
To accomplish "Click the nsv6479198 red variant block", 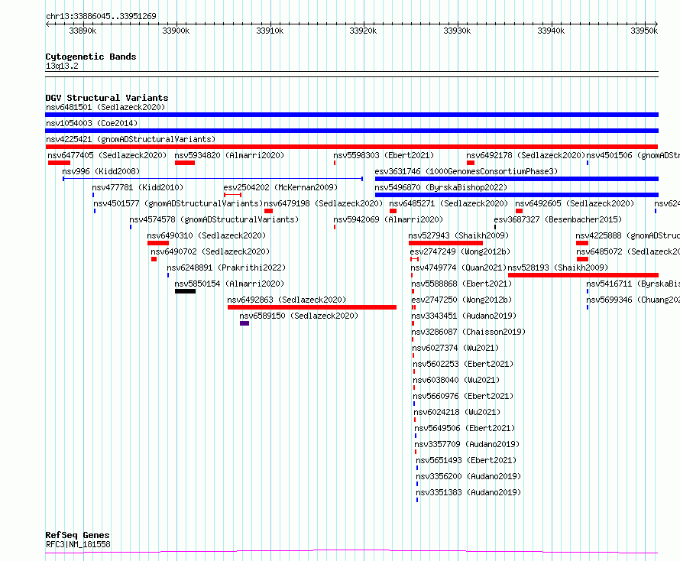I will pos(268,211).
